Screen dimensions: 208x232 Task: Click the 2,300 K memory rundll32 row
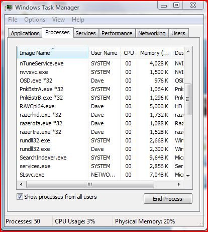pyautogui.click(x=100, y=149)
